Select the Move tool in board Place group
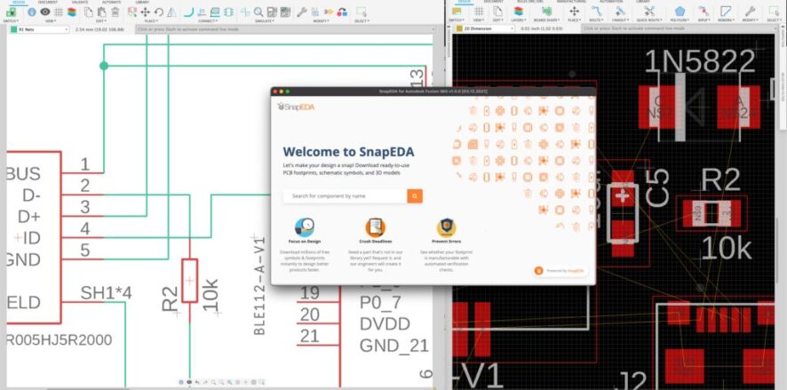The height and width of the screenshot is (390, 787). (574, 11)
